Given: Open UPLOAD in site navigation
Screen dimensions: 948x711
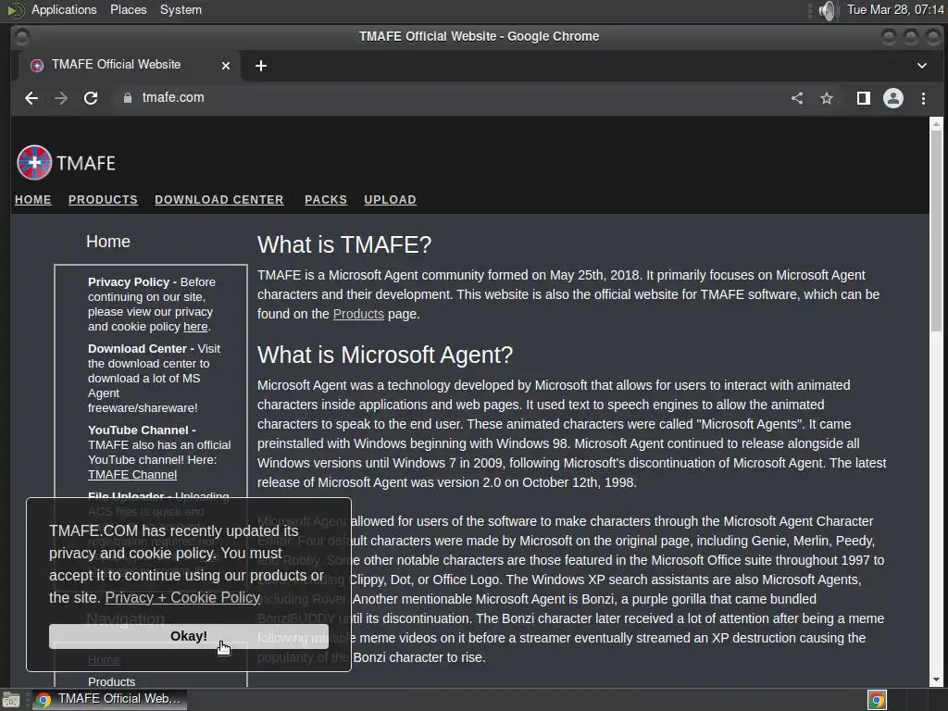Looking at the screenshot, I should [x=390, y=200].
